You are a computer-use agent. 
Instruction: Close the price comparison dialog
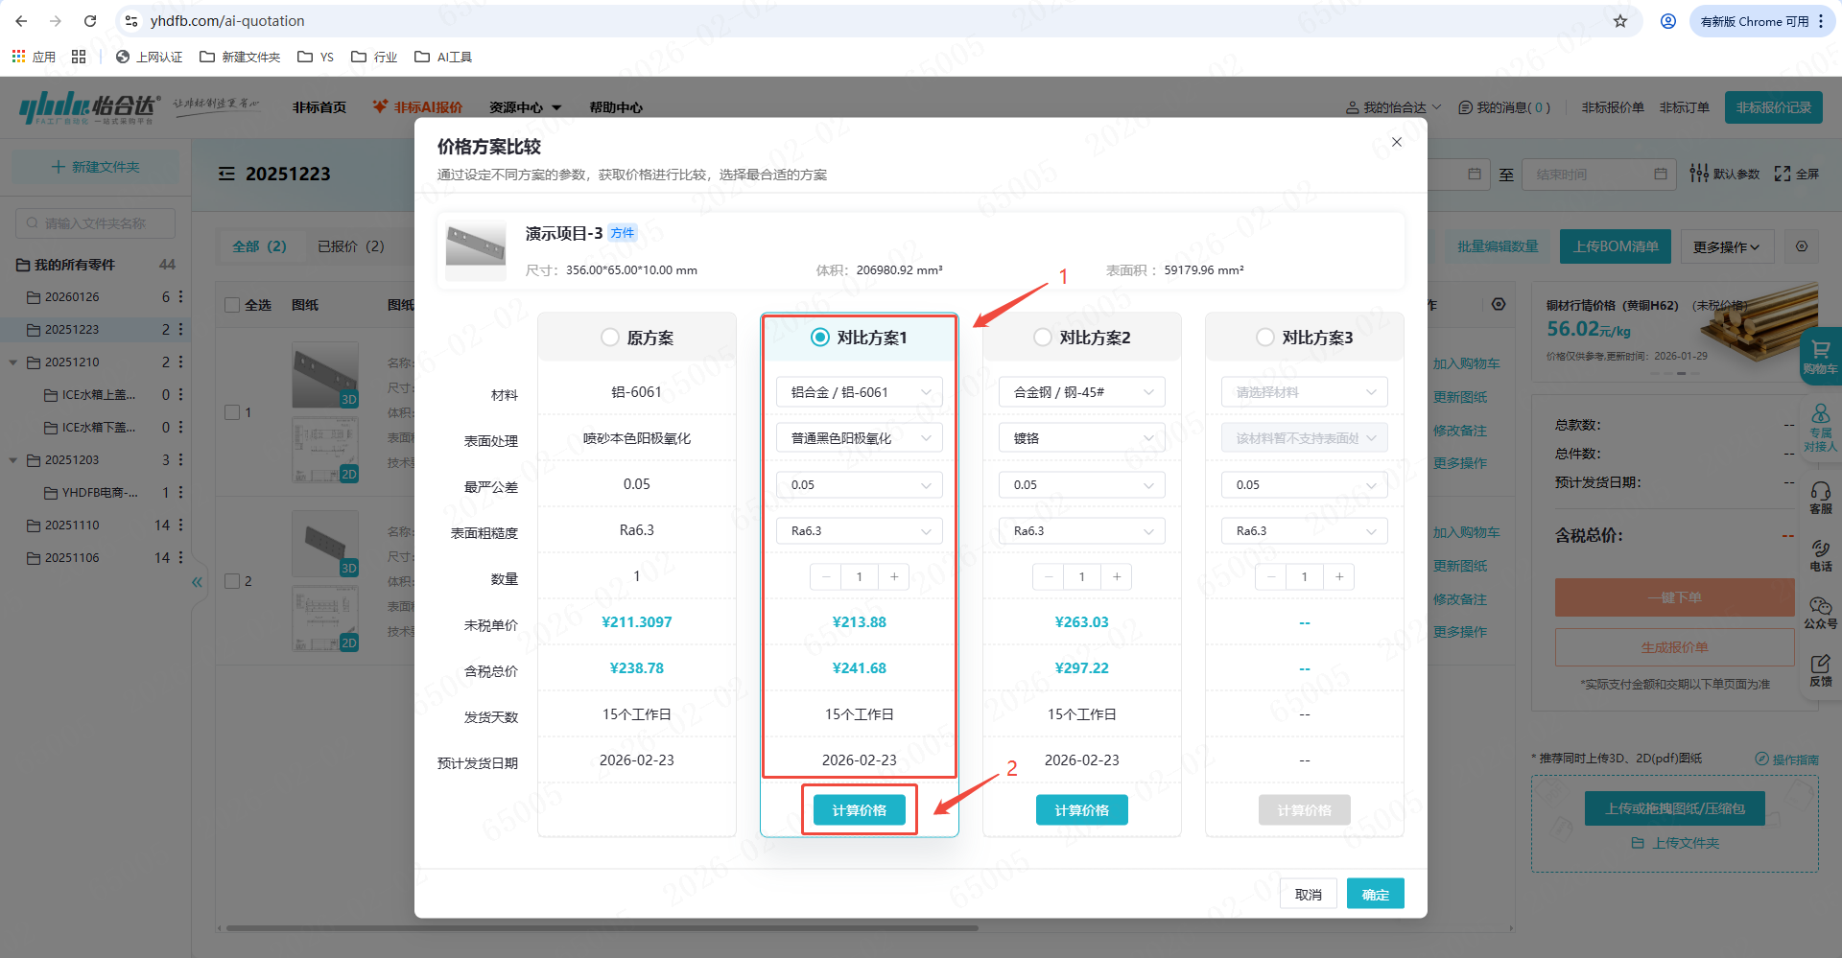1397,142
